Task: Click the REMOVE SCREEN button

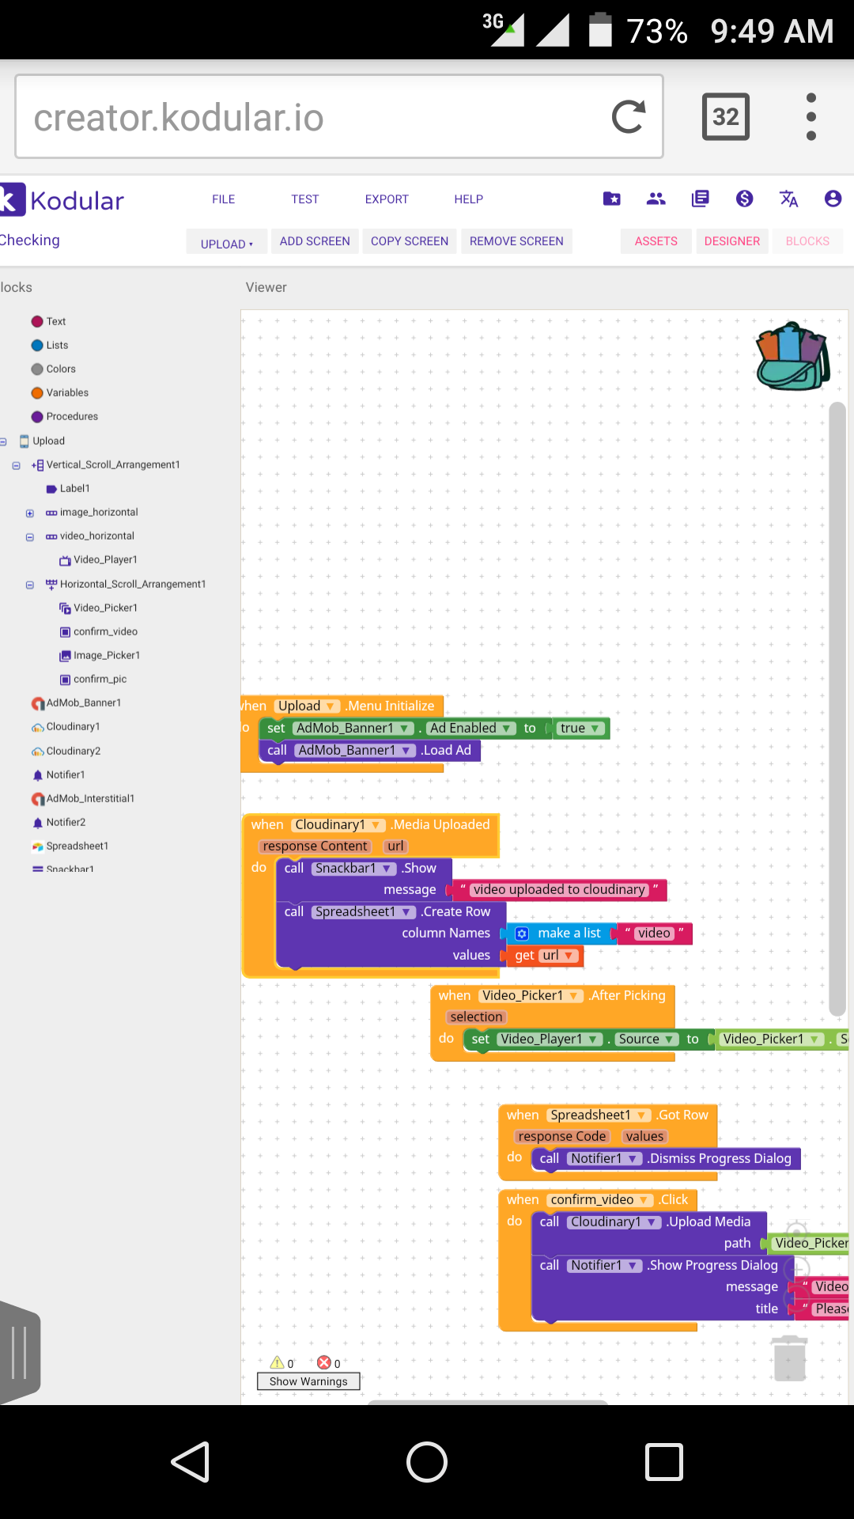Action: tap(516, 241)
